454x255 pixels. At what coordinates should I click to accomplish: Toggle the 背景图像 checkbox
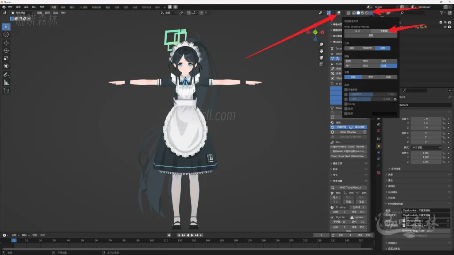pos(345,90)
